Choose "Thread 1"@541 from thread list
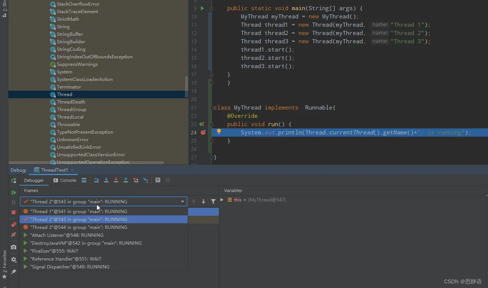Image resolution: width=488 pixels, height=288 pixels. (x=104, y=211)
